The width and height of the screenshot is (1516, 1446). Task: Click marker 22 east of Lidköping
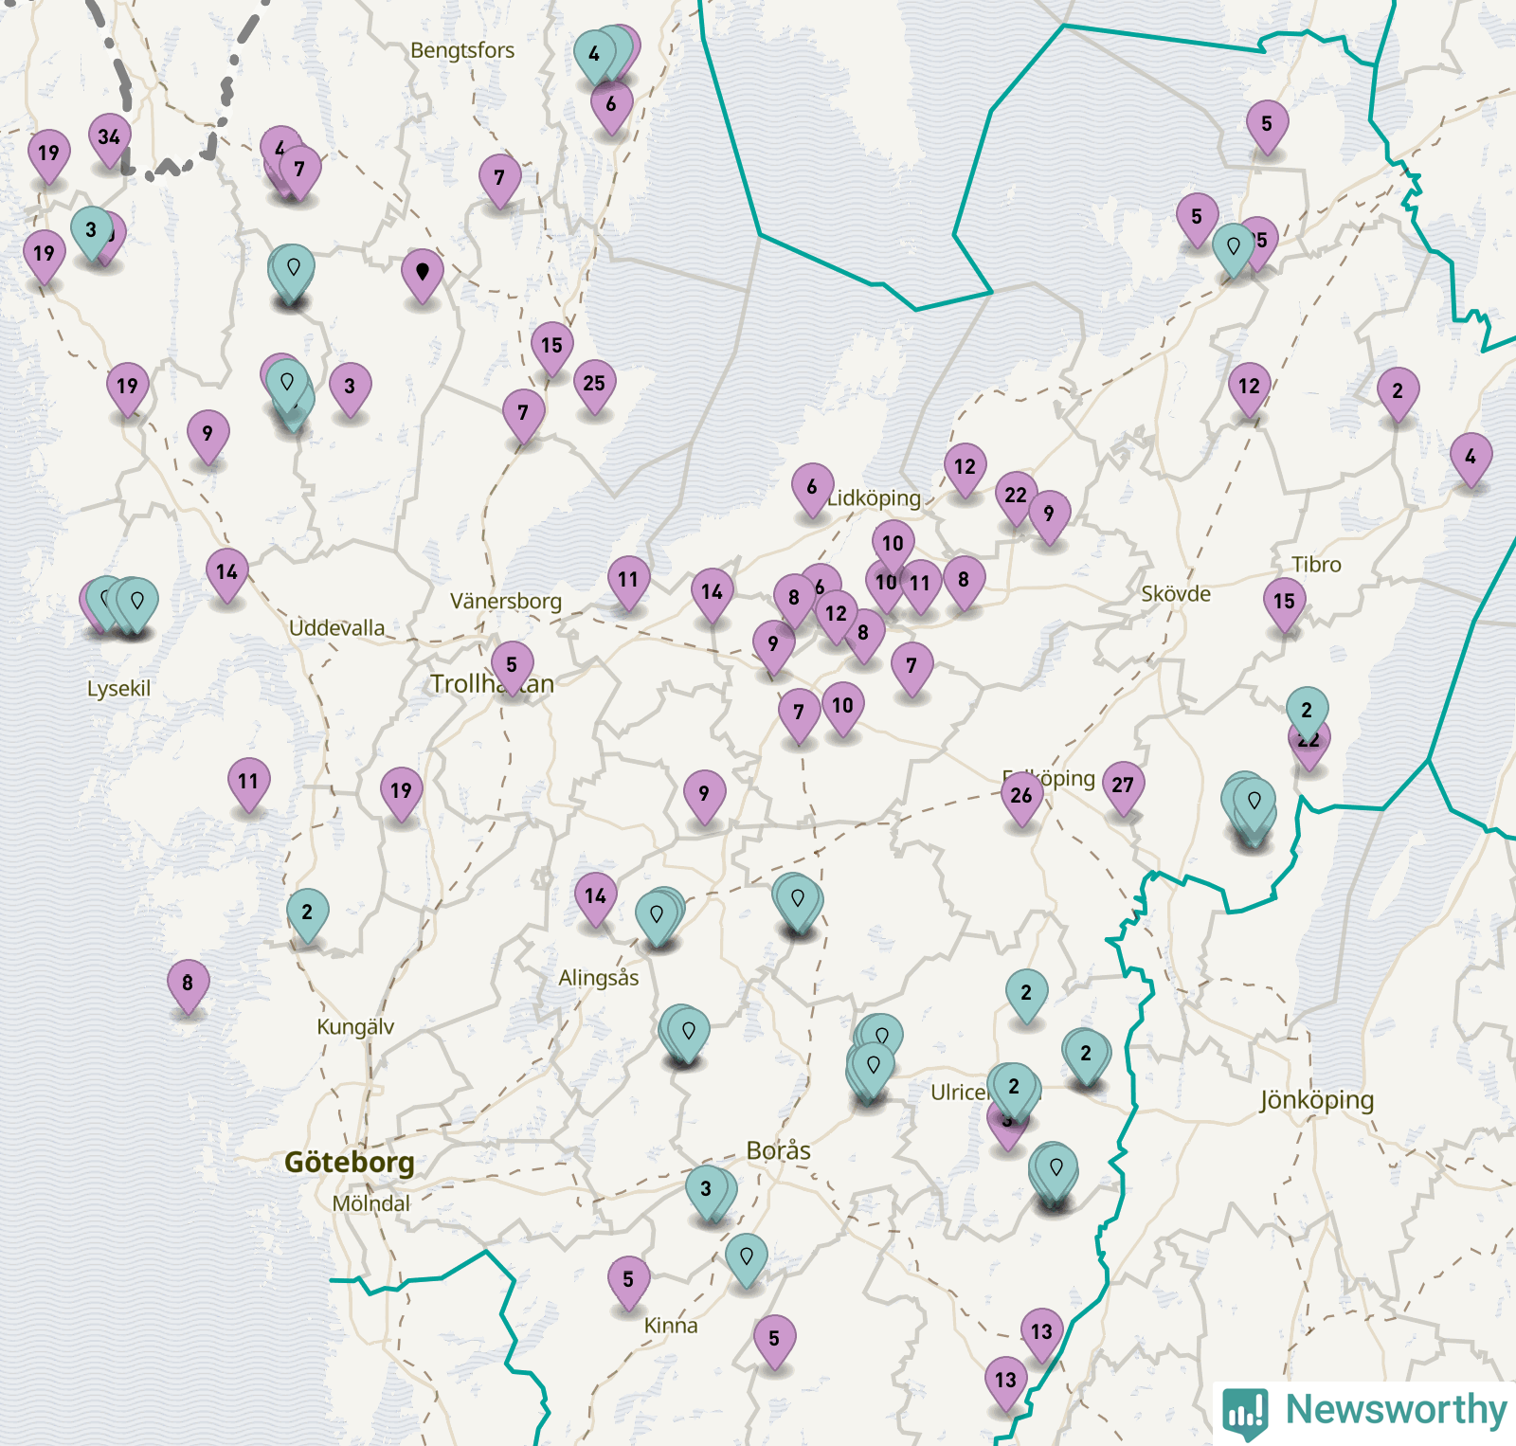pos(1016,498)
